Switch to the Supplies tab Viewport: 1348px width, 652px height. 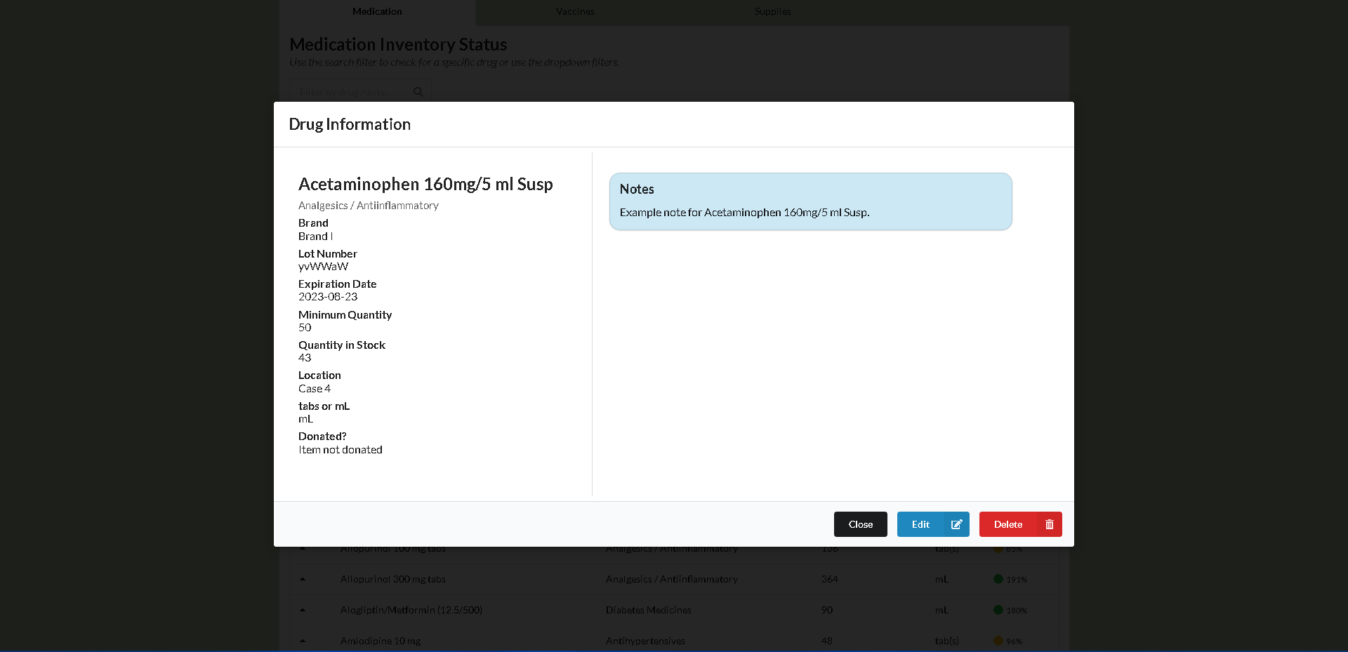(x=772, y=11)
